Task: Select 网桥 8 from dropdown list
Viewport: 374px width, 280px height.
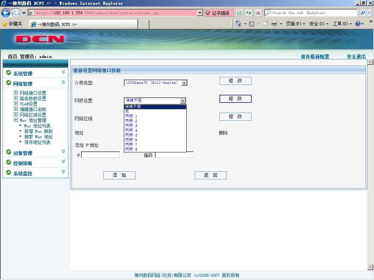Action: coord(155,149)
